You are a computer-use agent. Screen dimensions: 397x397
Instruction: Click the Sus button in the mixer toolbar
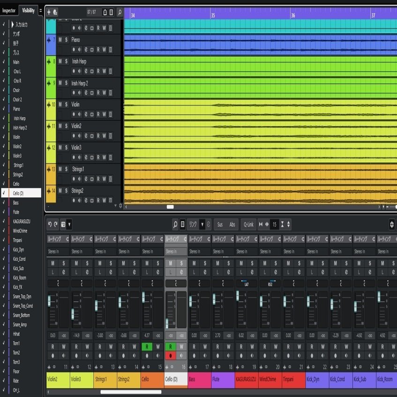click(x=220, y=225)
